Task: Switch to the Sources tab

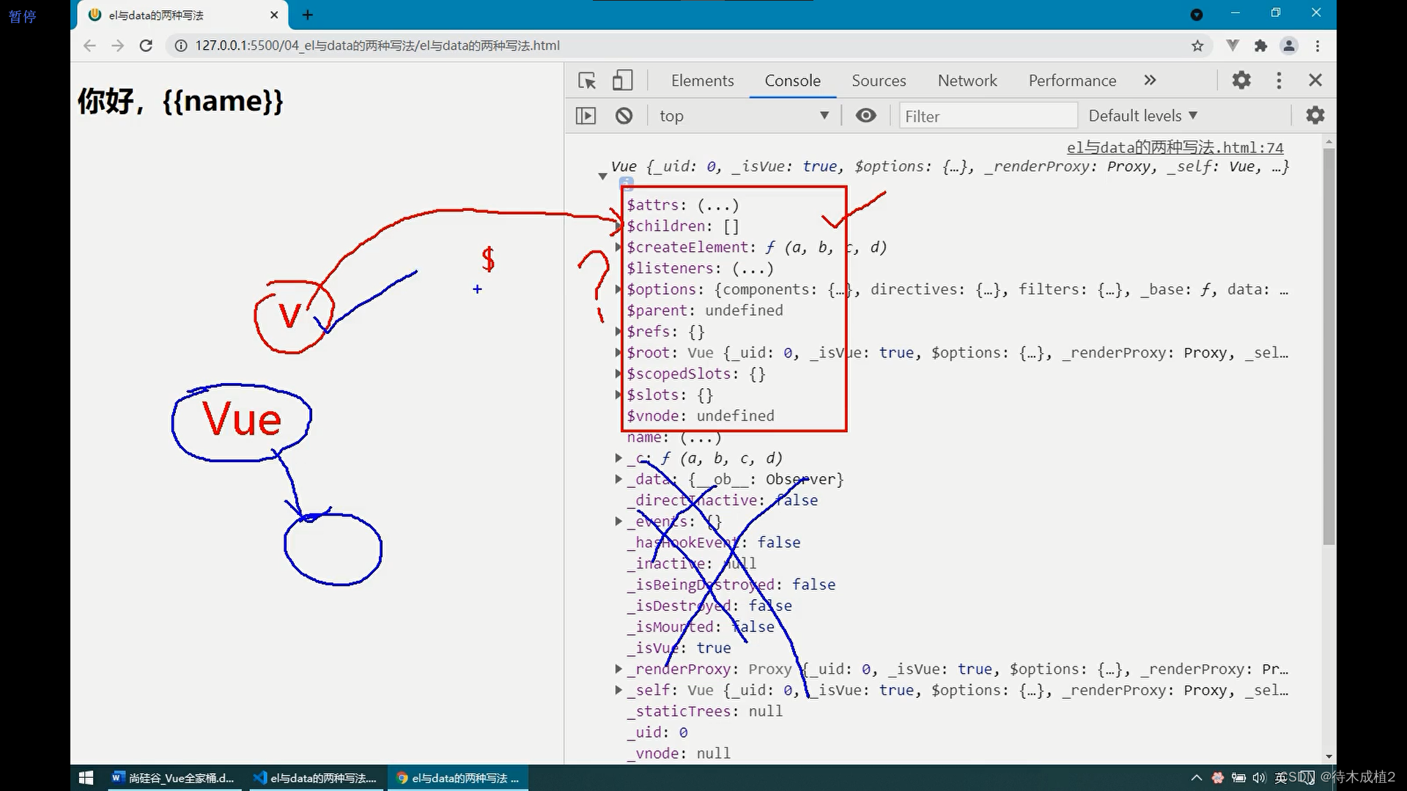Action: 879,81
